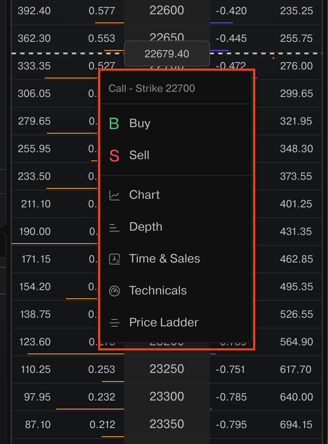Click the spot price label 22679.40
Screen dimensions: 328x444
coord(167,54)
